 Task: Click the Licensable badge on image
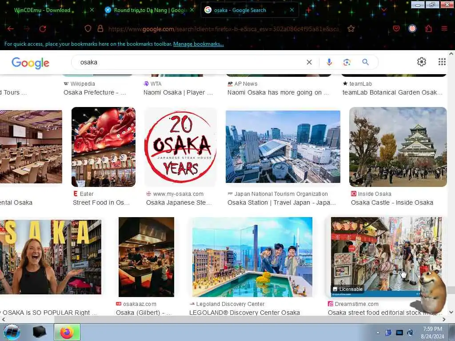(x=347, y=289)
